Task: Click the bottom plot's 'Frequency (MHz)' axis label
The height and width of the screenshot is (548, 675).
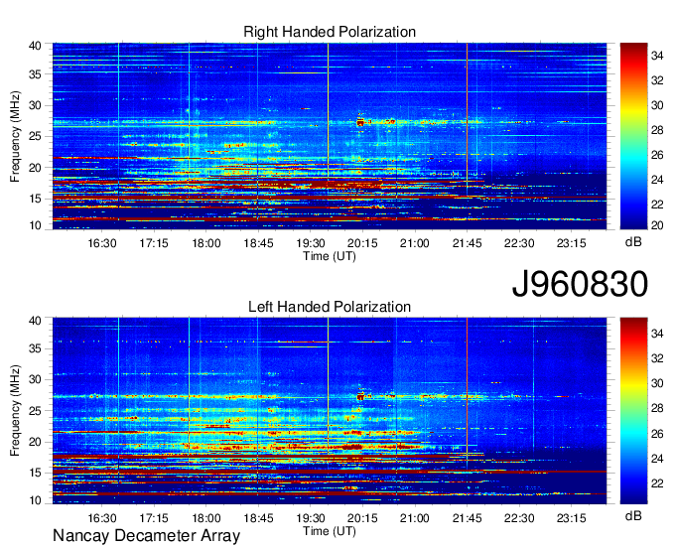Action: click(x=15, y=411)
